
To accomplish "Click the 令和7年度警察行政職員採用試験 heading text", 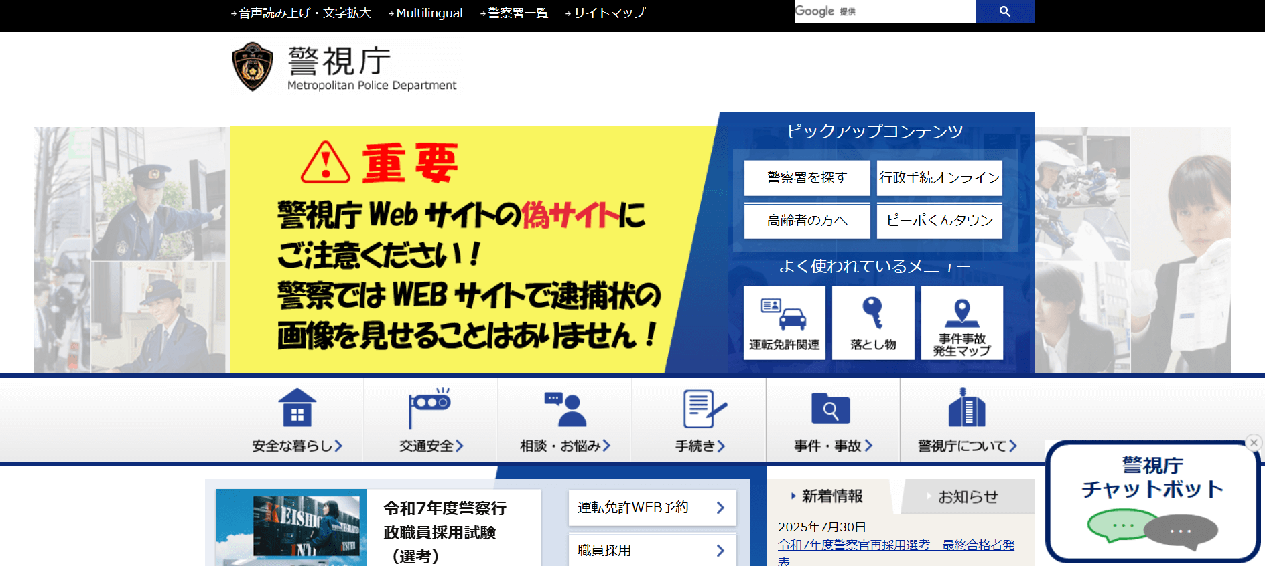I will [x=445, y=532].
